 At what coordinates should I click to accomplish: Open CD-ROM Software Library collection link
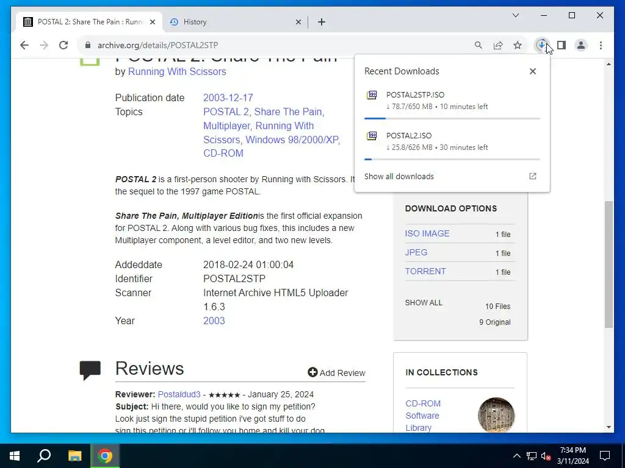pyautogui.click(x=423, y=416)
